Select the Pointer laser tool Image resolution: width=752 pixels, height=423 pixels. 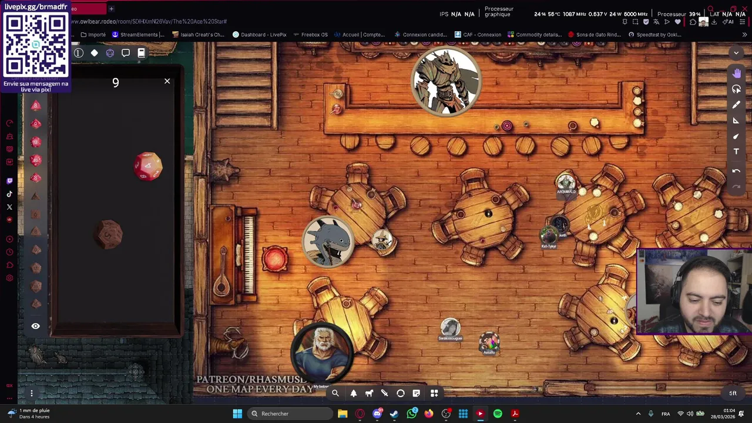(736, 89)
